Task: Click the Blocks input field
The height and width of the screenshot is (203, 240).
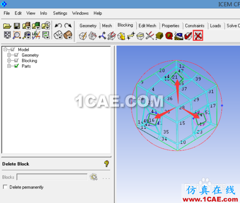Action: 52,177
